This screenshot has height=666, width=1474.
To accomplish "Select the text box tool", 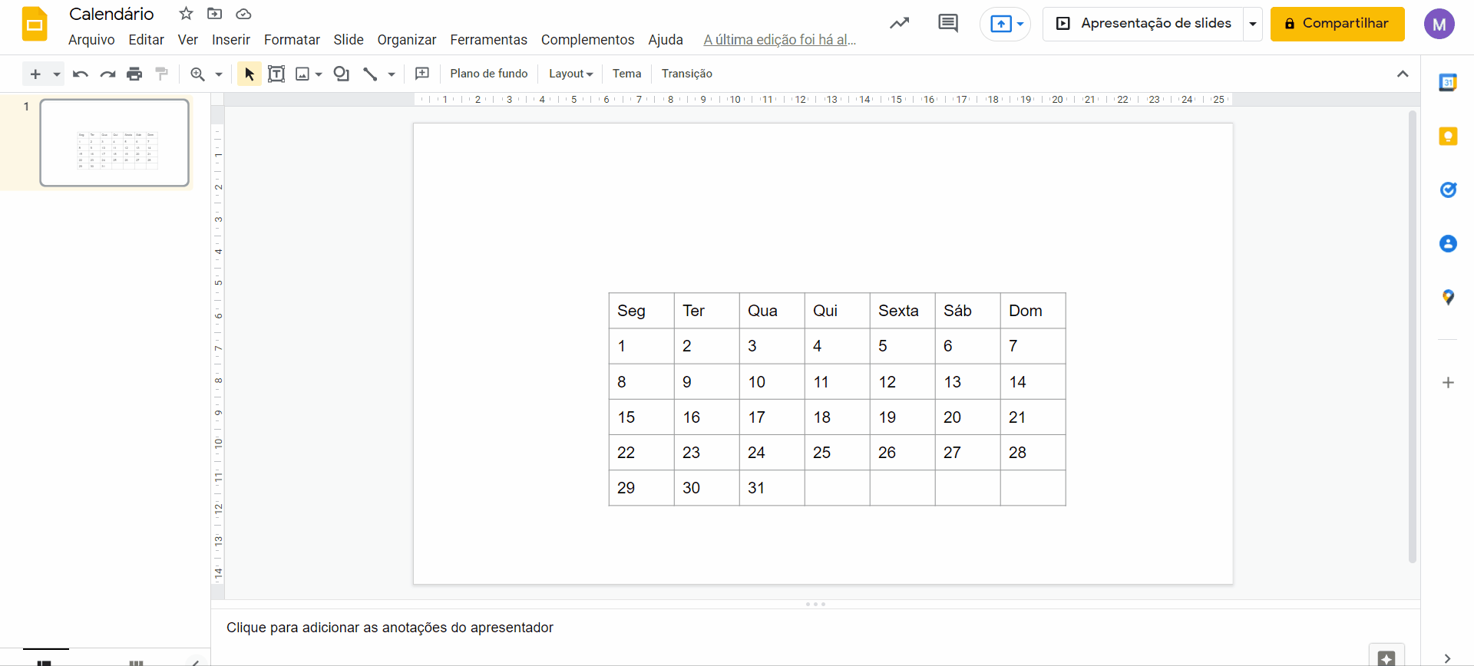I will tap(276, 74).
